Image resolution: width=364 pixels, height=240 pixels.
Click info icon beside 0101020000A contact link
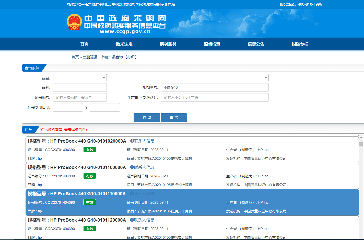[x=132, y=141]
